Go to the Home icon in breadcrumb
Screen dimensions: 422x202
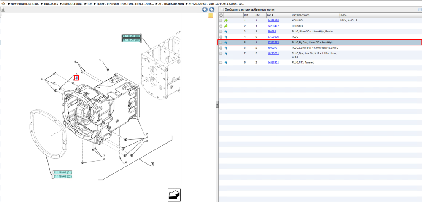pyautogui.click(x=3, y=4)
